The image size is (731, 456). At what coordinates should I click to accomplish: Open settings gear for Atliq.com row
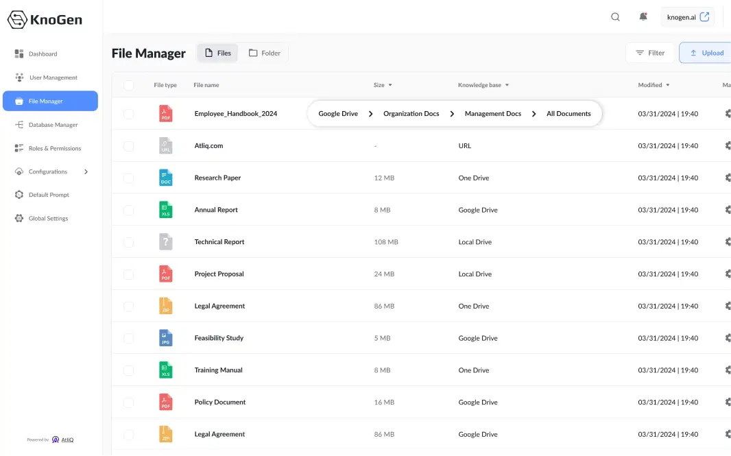pos(728,146)
